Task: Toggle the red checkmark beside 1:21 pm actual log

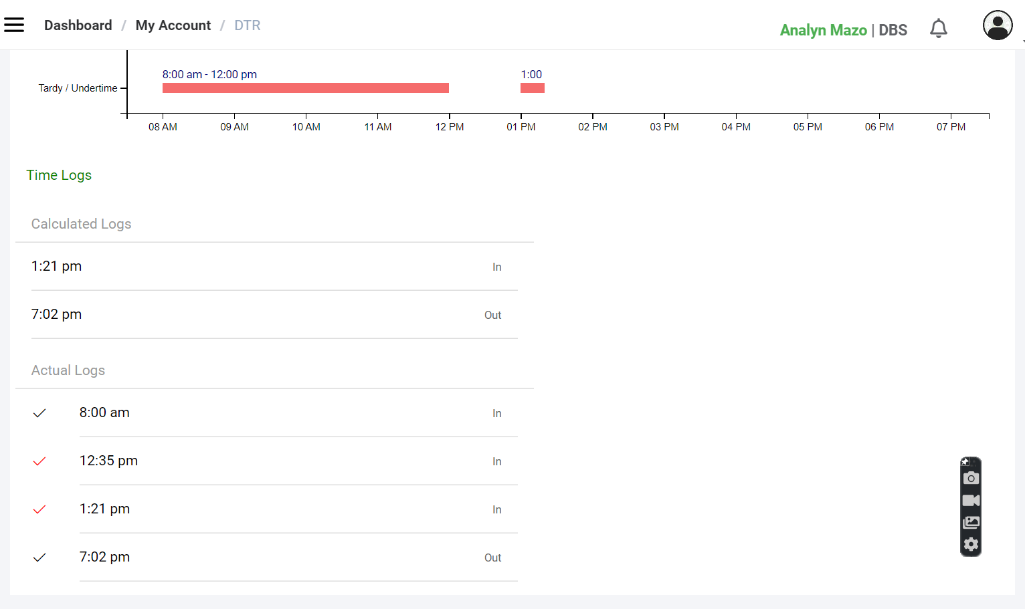Action: 39,509
